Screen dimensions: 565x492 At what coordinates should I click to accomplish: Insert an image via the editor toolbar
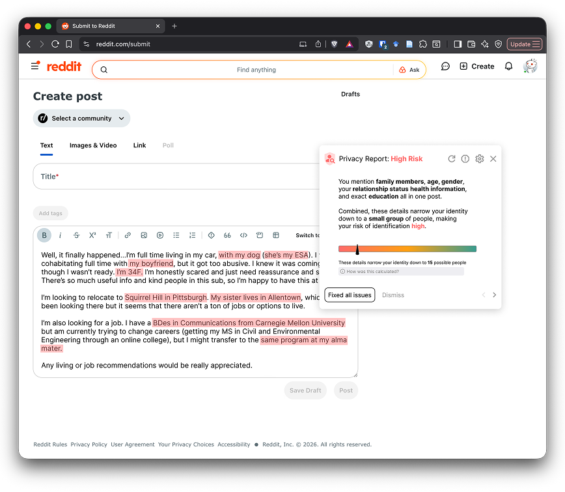click(x=144, y=235)
